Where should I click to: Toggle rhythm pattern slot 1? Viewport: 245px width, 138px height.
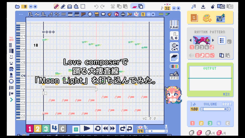tap(192, 47)
